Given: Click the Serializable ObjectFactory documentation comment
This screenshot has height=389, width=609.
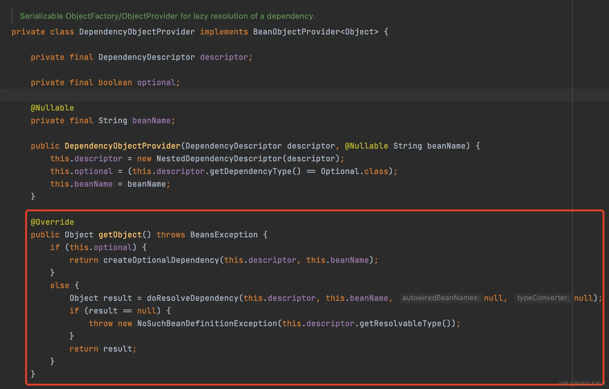Looking at the screenshot, I should coord(167,16).
